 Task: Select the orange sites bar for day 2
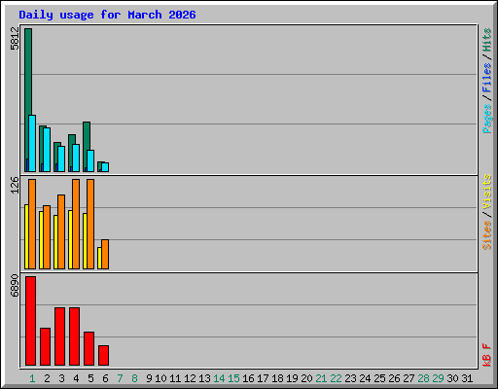click(x=47, y=237)
